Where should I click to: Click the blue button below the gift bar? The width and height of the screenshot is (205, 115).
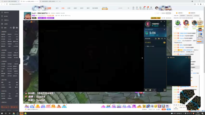pyautogui.click(x=169, y=109)
